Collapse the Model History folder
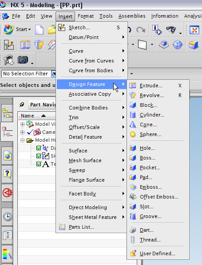This screenshot has width=202, height=265. 22,140
